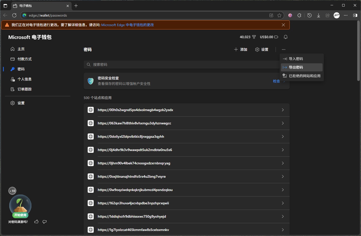Open 个人信息 from the wallet sidebar
The height and width of the screenshot is (236, 361).
pos(25,79)
